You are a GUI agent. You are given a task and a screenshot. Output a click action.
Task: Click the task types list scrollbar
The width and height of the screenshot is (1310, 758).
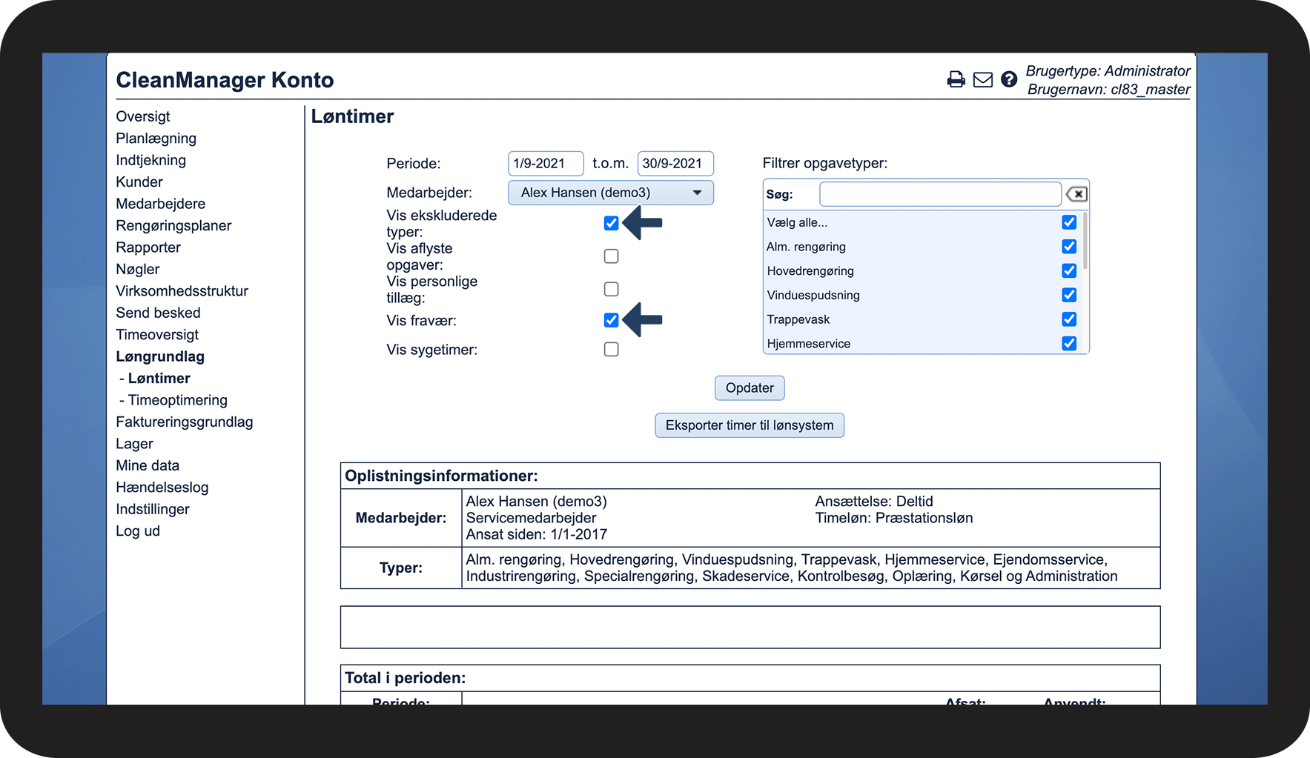[1085, 241]
